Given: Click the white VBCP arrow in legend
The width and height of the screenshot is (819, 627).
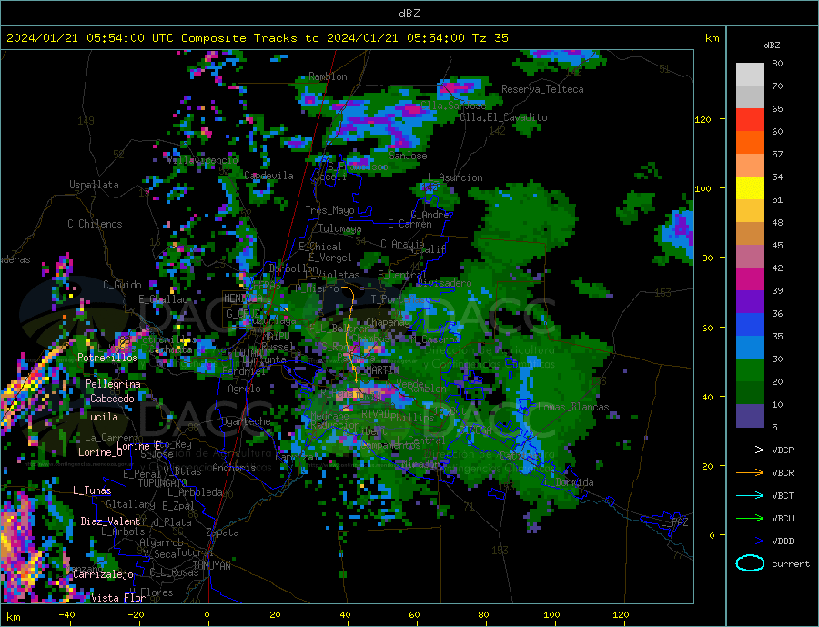Looking at the screenshot, I should coord(750,450).
